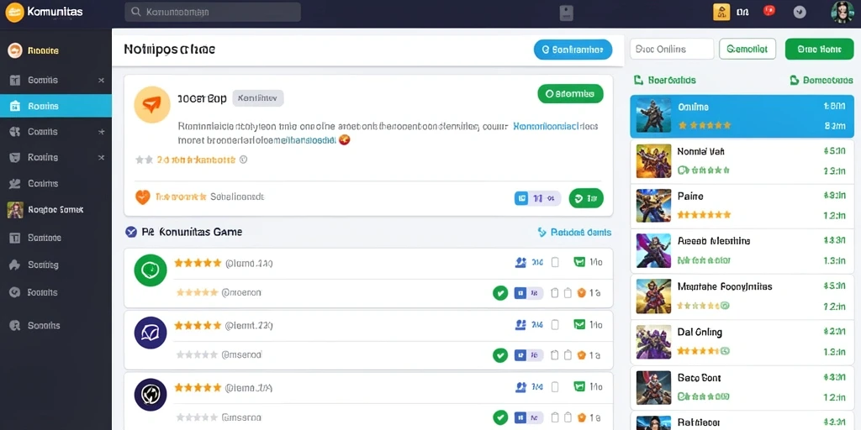Click the bottommost sidebar search-like icon

(x=15, y=325)
